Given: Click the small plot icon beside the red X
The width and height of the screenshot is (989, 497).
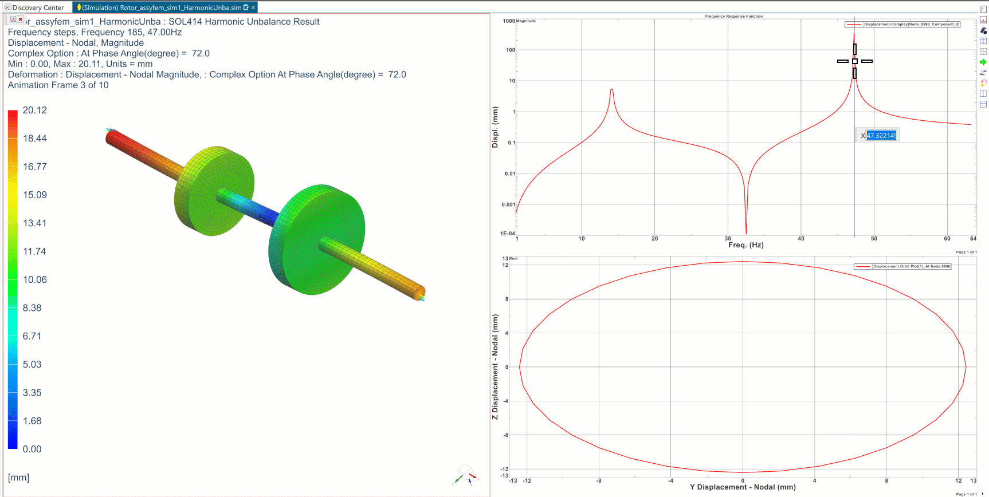Looking at the screenshot, I should 13,19.
